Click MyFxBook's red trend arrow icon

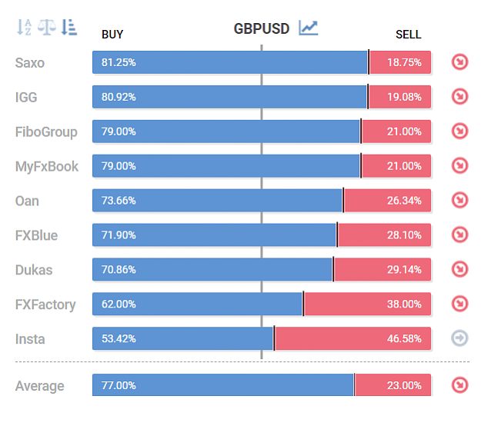pos(459,165)
